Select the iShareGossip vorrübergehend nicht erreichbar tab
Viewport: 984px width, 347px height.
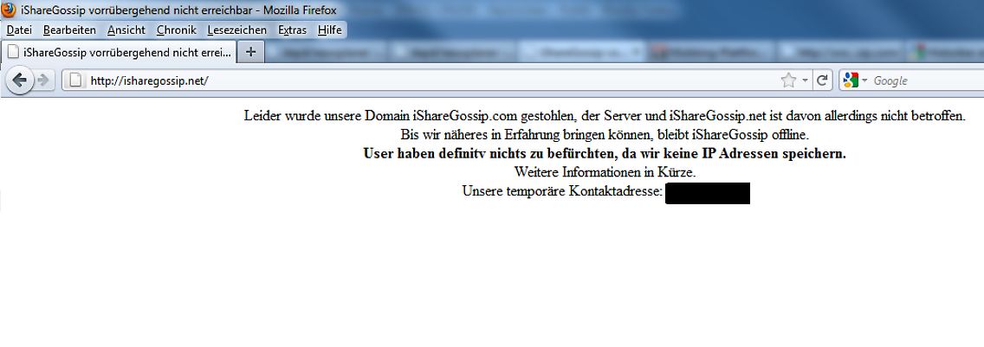(x=119, y=53)
